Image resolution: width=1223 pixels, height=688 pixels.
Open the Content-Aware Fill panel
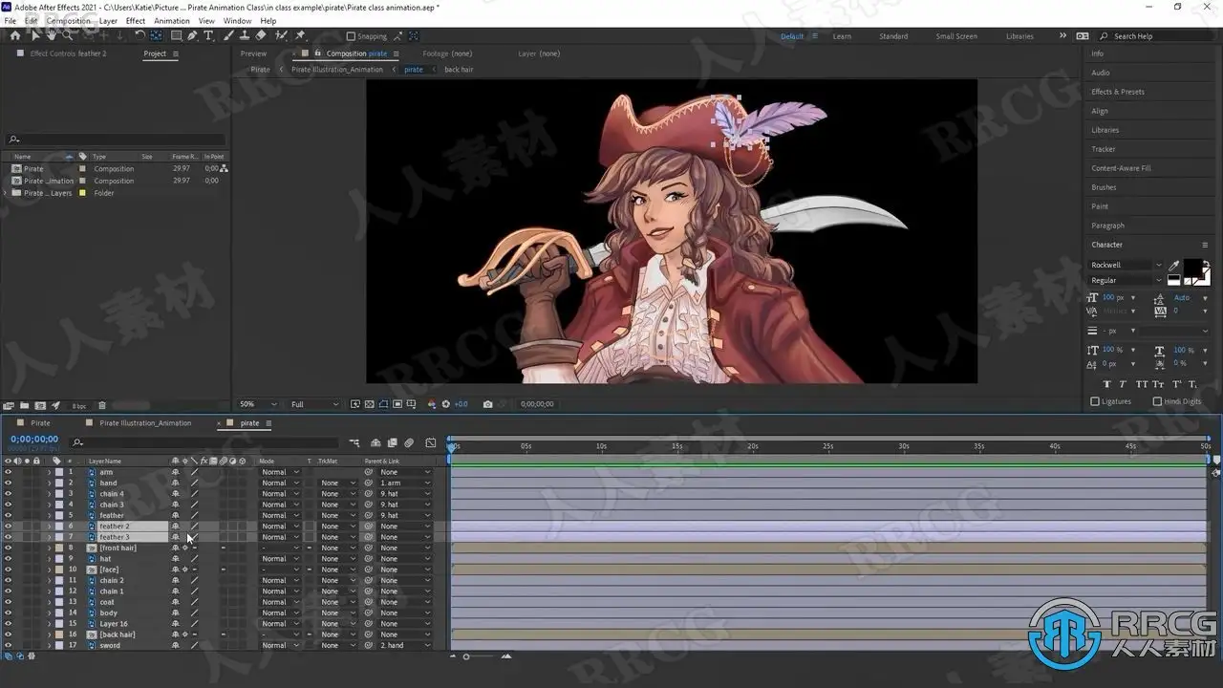(x=1121, y=168)
